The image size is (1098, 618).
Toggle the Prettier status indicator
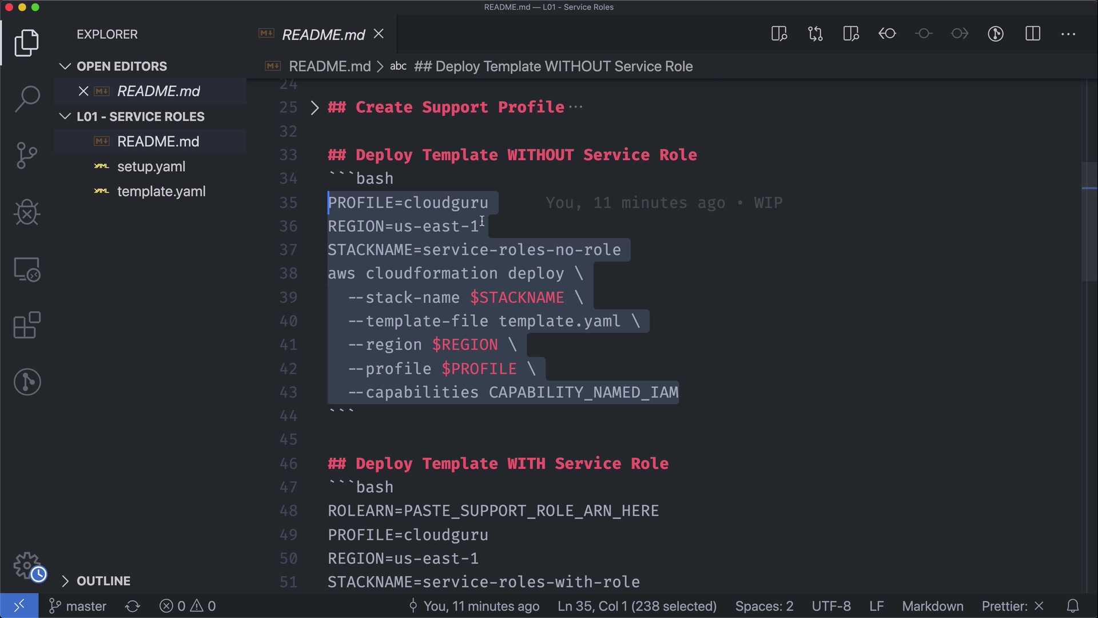pyautogui.click(x=1012, y=606)
